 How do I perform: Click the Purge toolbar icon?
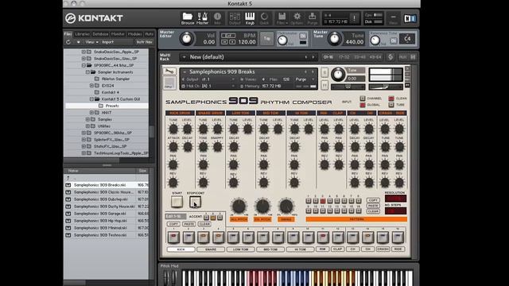coord(312,18)
